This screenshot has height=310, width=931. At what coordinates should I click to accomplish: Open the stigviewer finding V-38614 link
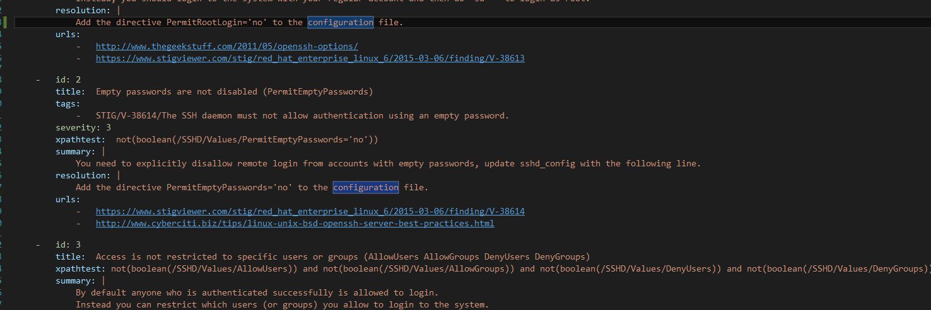pyautogui.click(x=310, y=211)
